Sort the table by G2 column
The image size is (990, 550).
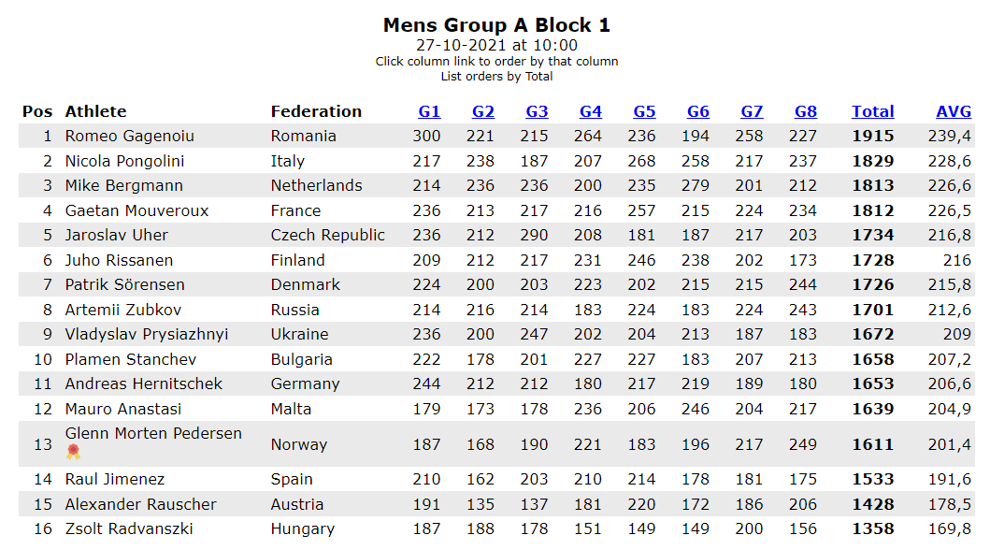click(x=483, y=111)
